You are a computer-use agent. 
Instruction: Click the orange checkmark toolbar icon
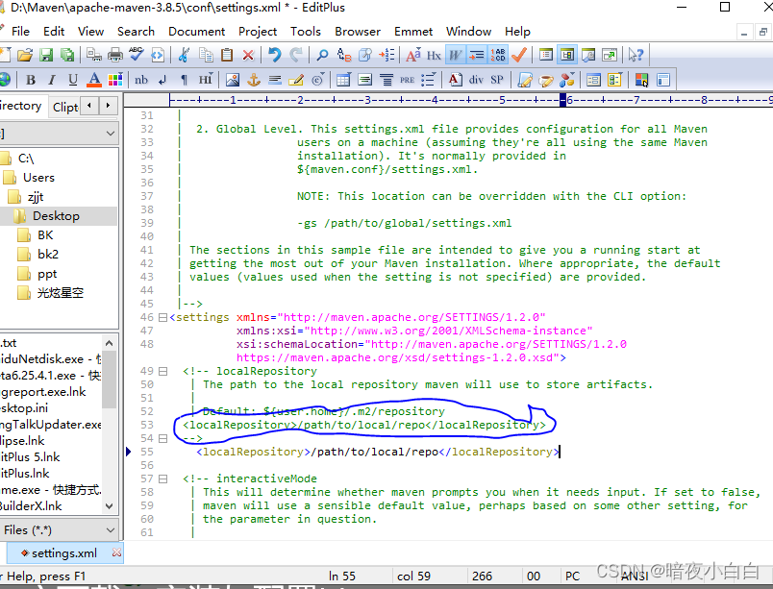pos(519,55)
